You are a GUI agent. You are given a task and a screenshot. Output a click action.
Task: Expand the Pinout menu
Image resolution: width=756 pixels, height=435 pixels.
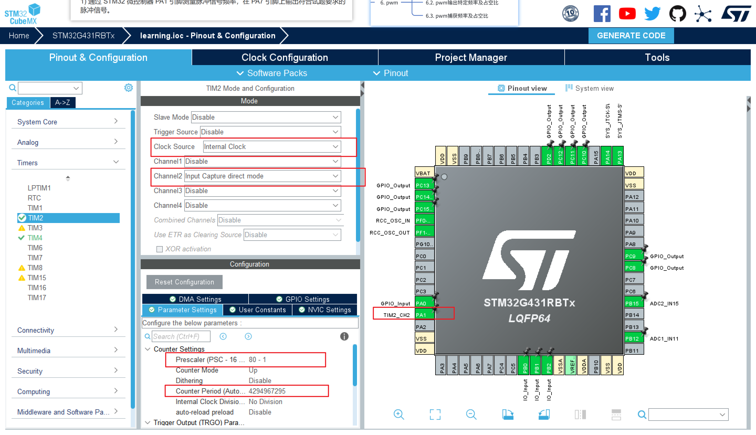(x=390, y=73)
